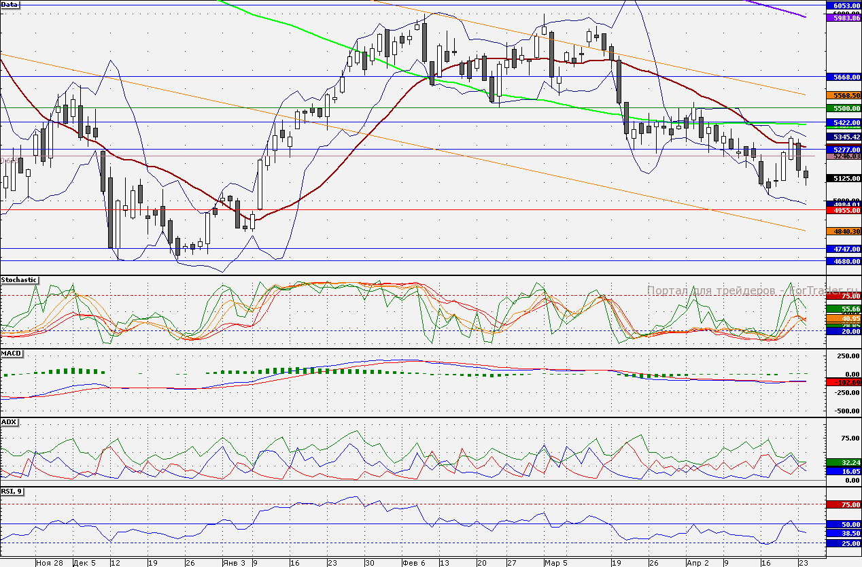Select the red 4955.00 price label
This screenshot has height=567, width=862.
pos(844,211)
